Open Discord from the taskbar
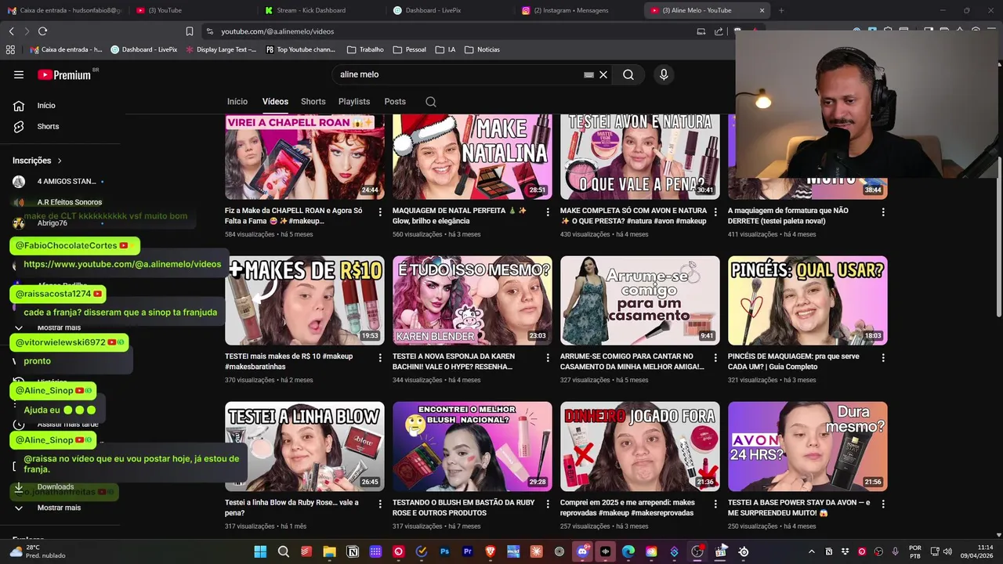The image size is (1003, 564). pos(582,551)
